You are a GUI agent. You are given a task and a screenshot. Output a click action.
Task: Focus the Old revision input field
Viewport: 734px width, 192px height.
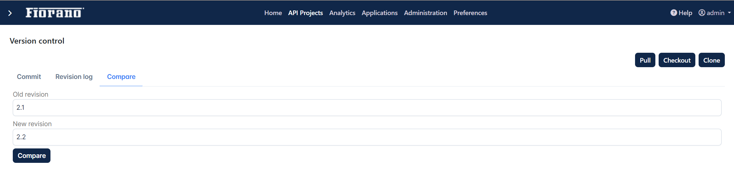(367, 107)
